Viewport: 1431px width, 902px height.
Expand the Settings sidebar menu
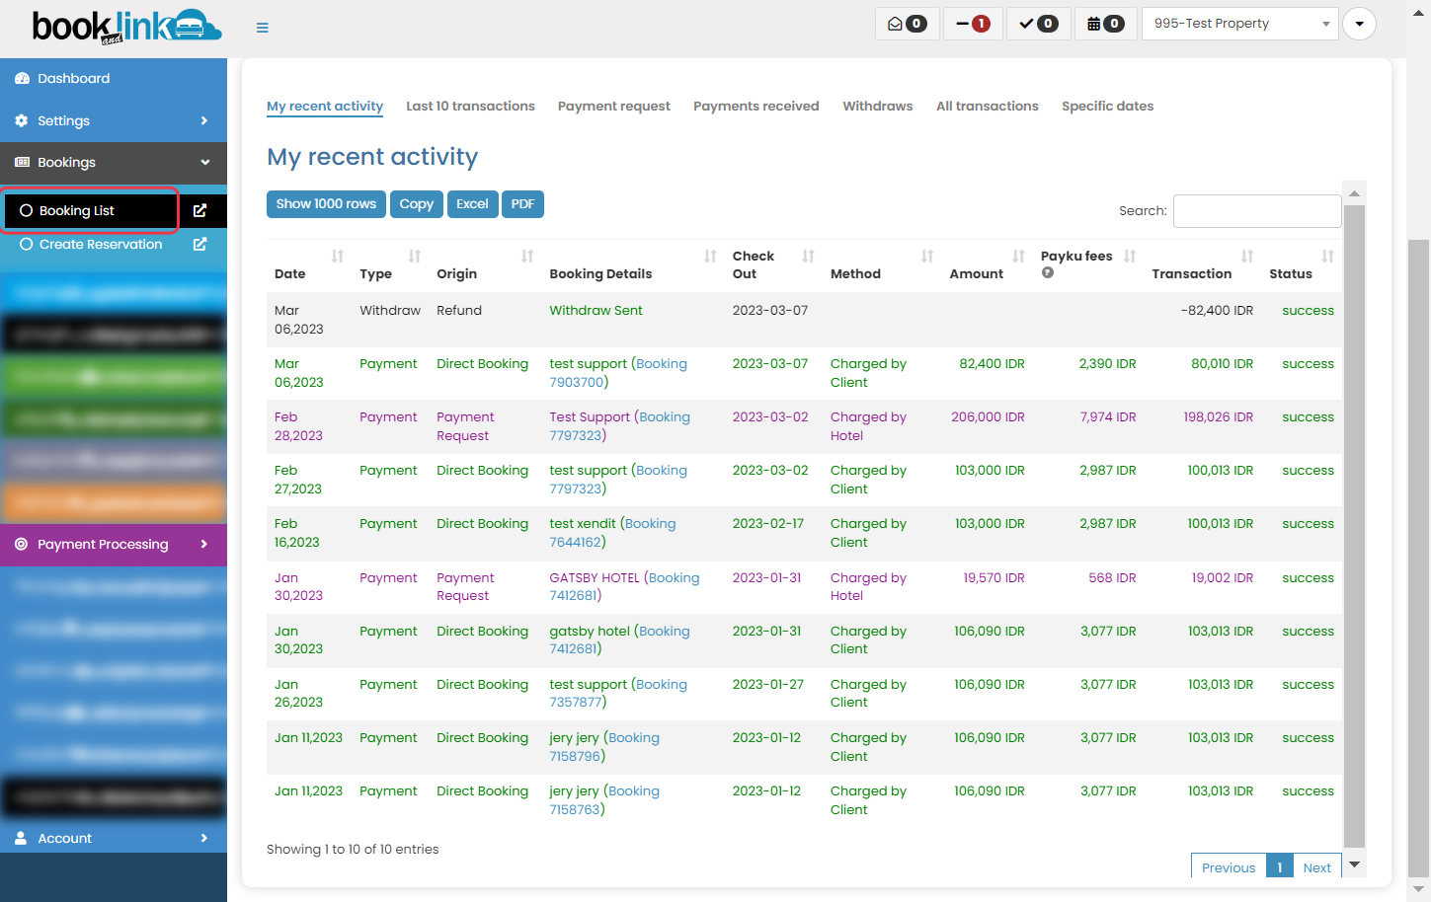114,120
